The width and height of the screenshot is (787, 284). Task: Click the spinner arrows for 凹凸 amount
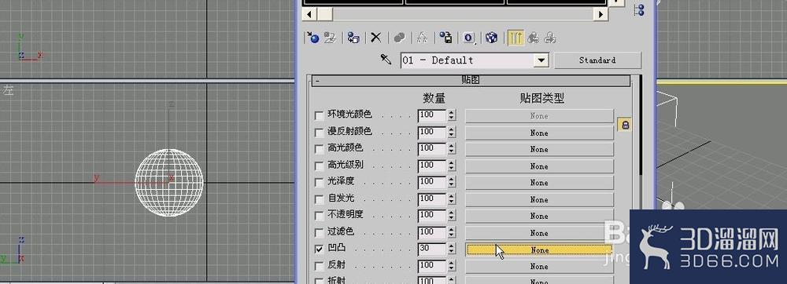pyautogui.click(x=452, y=249)
